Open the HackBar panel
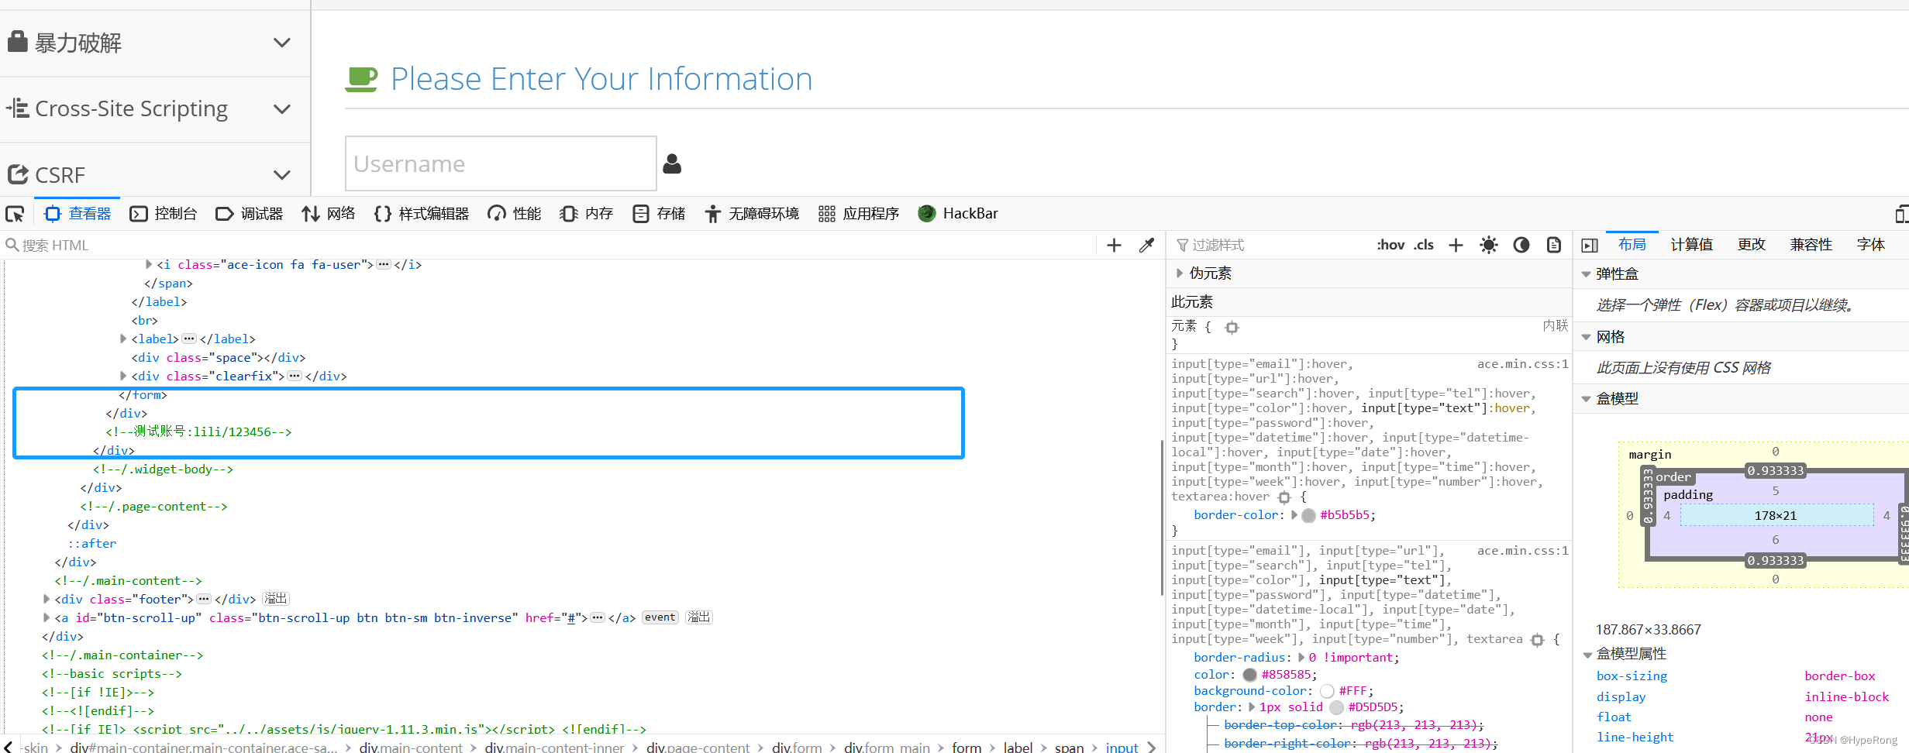The height and width of the screenshot is (753, 1909). (x=958, y=214)
